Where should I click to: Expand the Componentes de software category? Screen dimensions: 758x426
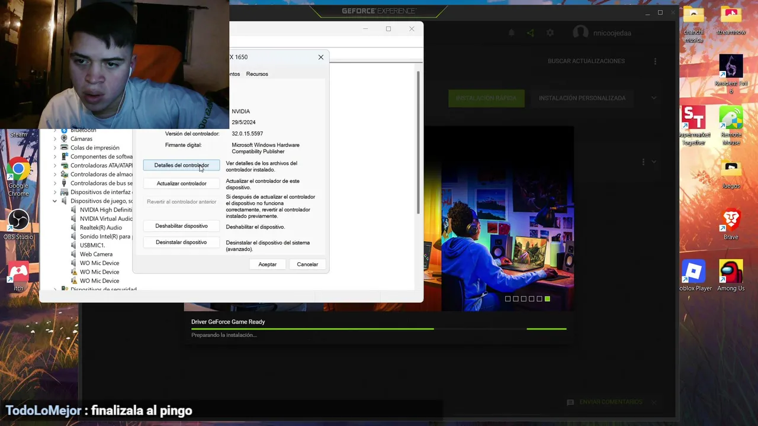[55, 157]
